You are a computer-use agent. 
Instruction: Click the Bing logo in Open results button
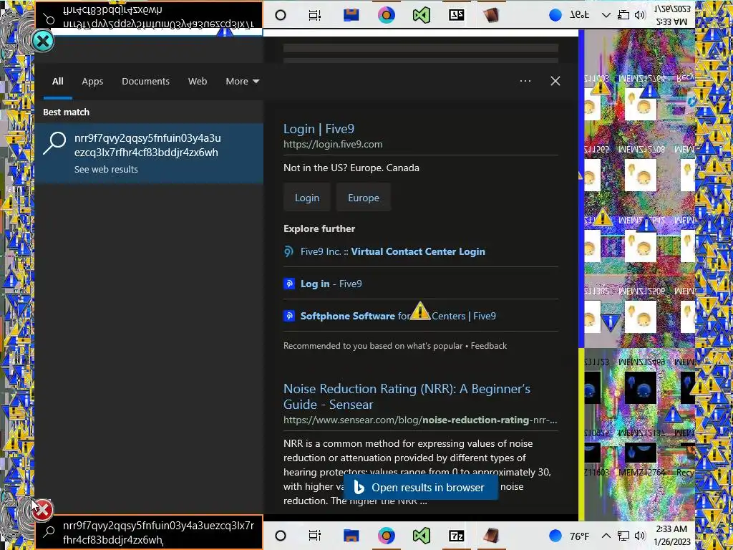tap(359, 487)
